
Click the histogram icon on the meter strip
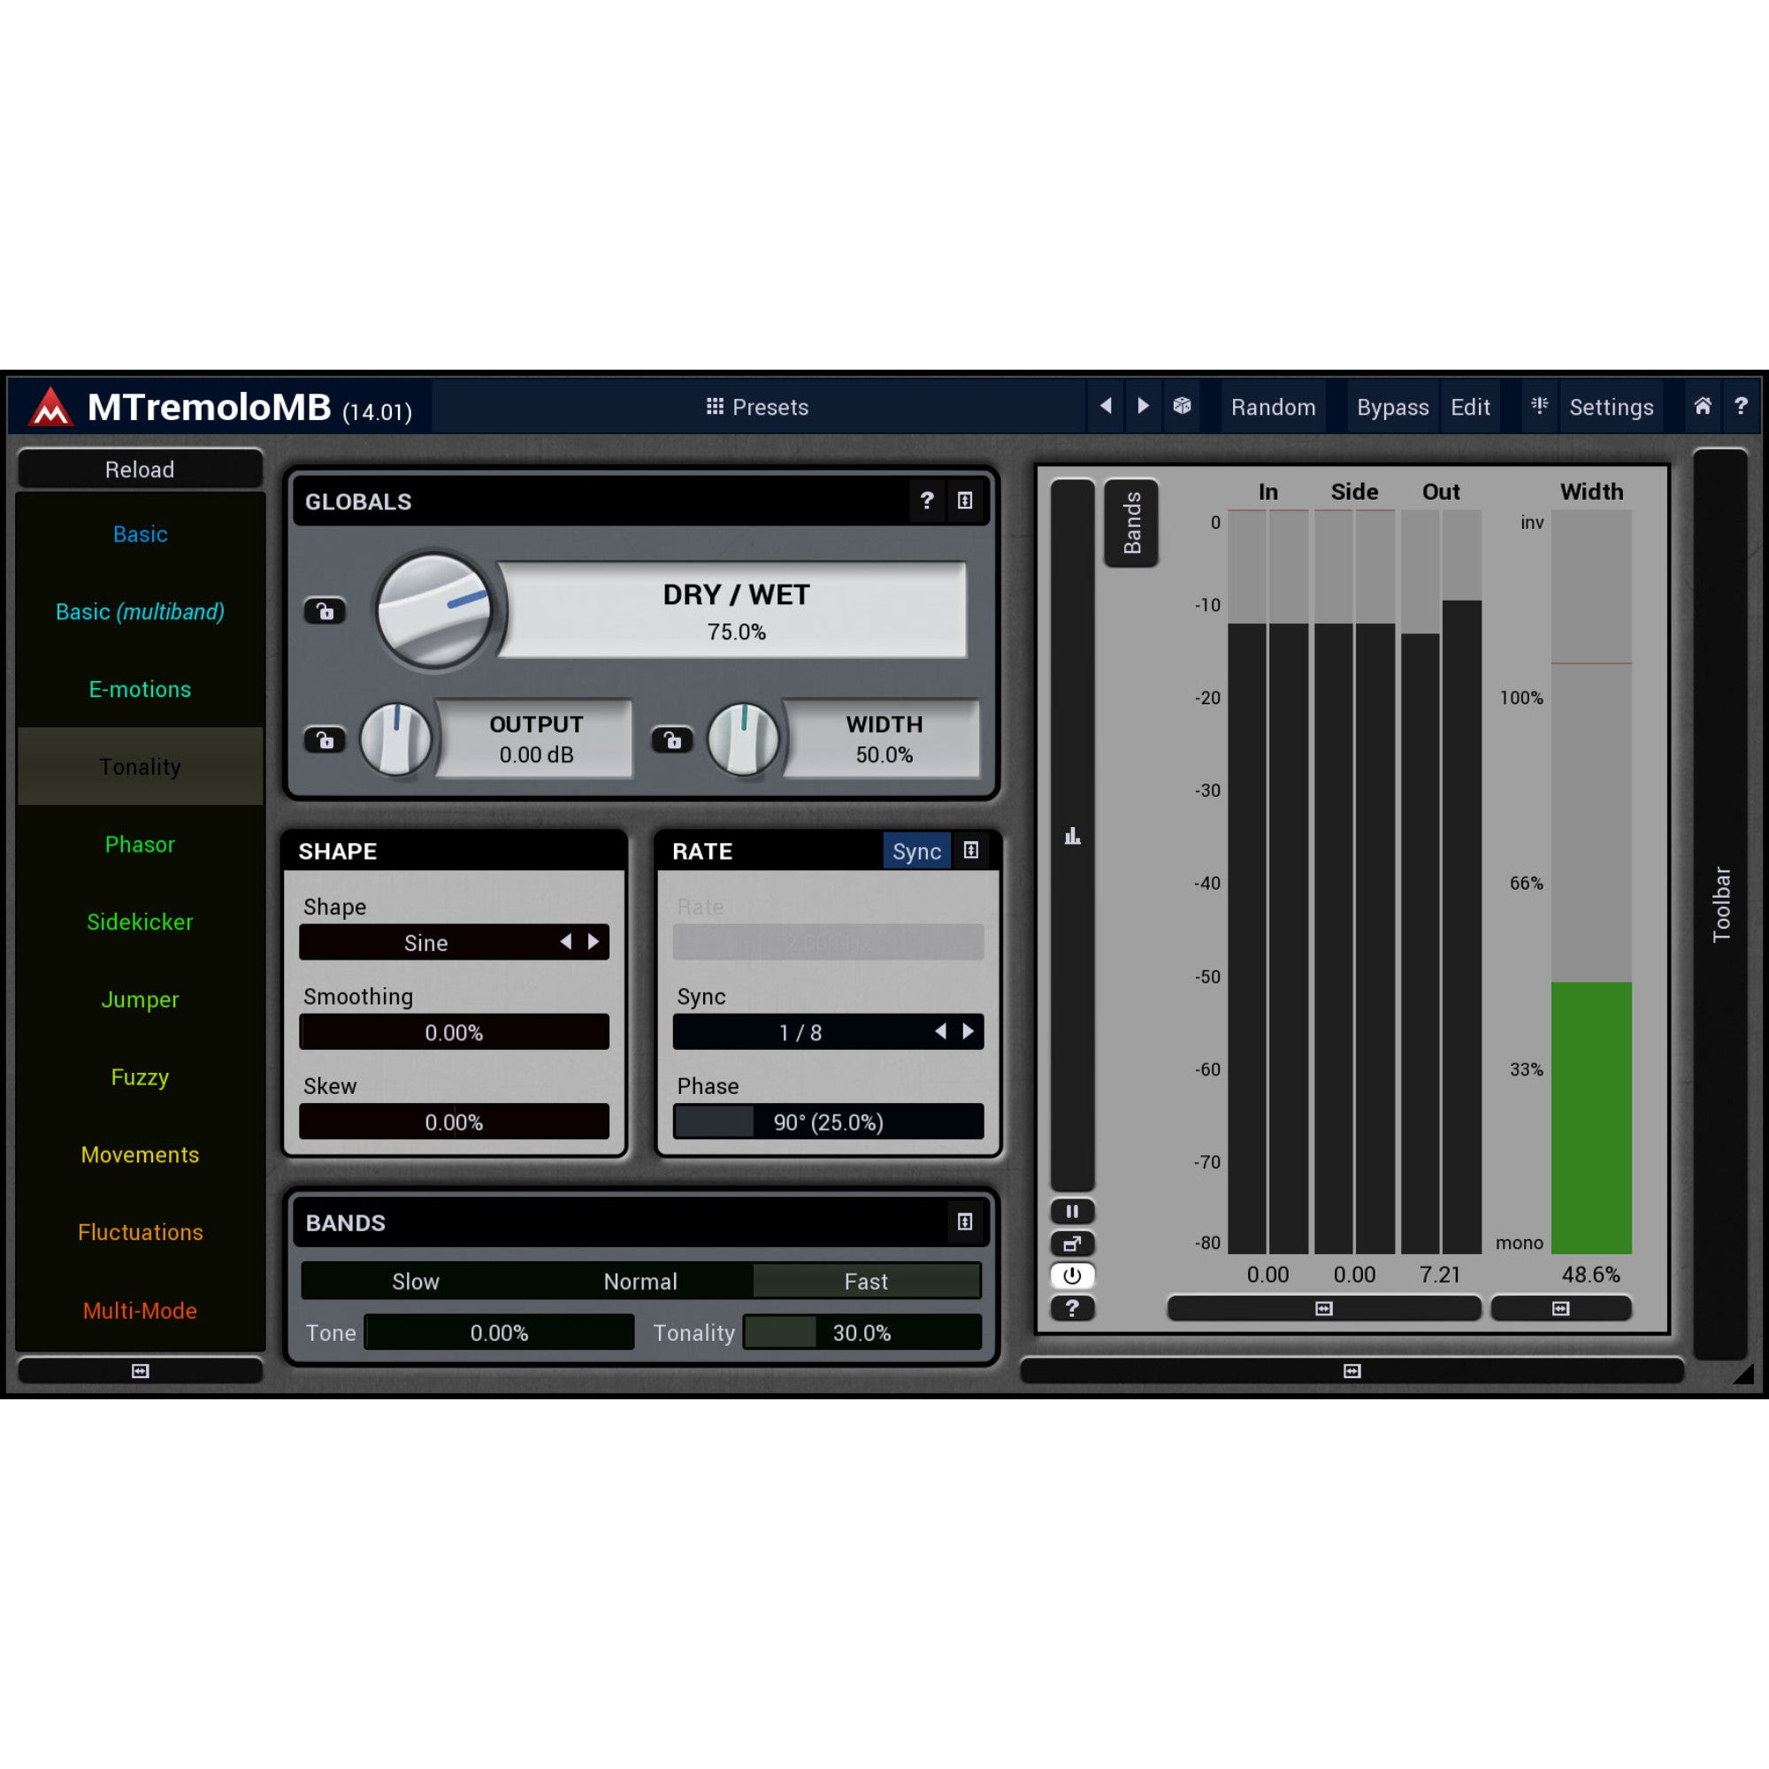1072,835
